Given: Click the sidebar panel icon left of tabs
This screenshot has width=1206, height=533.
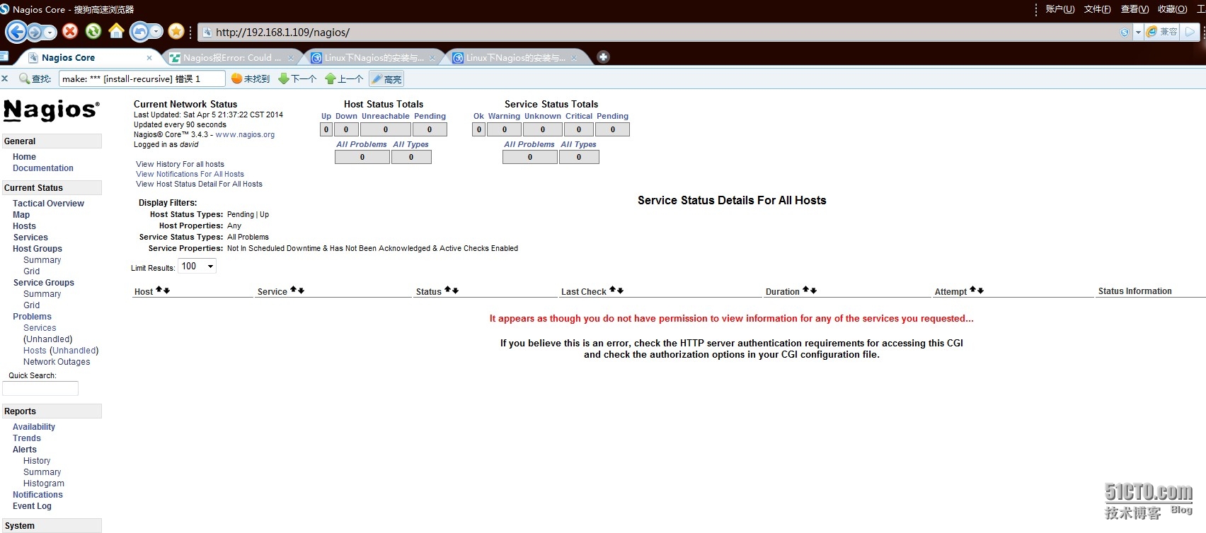Looking at the screenshot, I should point(4,57).
